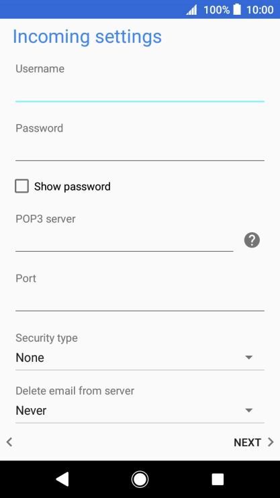Image resolution: width=280 pixels, height=498 pixels.
Task: Toggle the Show password label
Action: point(72,187)
